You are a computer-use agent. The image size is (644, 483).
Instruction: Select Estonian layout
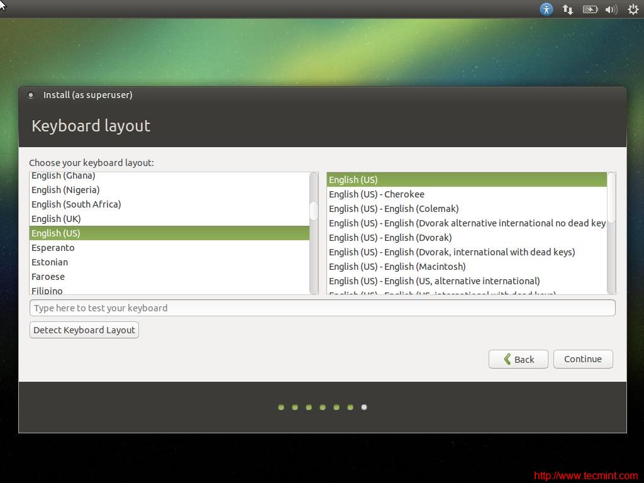pos(169,262)
